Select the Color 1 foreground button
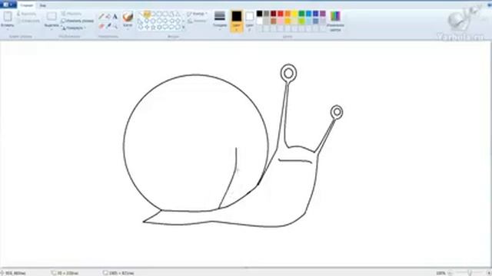The height and width of the screenshot is (276, 492). 237,21
